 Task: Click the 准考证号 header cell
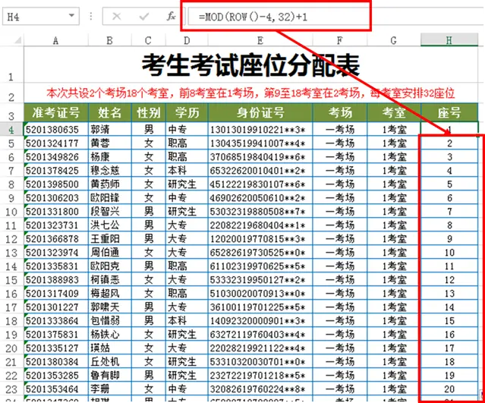coord(56,112)
